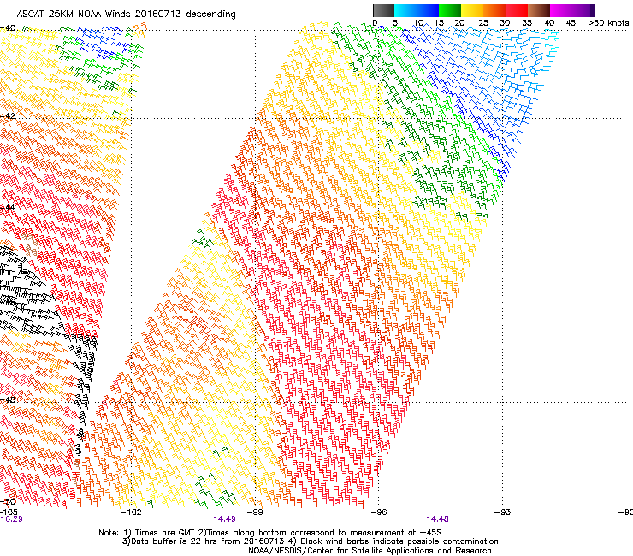
Task: Click the '16:29' pass time label
Action: 11,519
